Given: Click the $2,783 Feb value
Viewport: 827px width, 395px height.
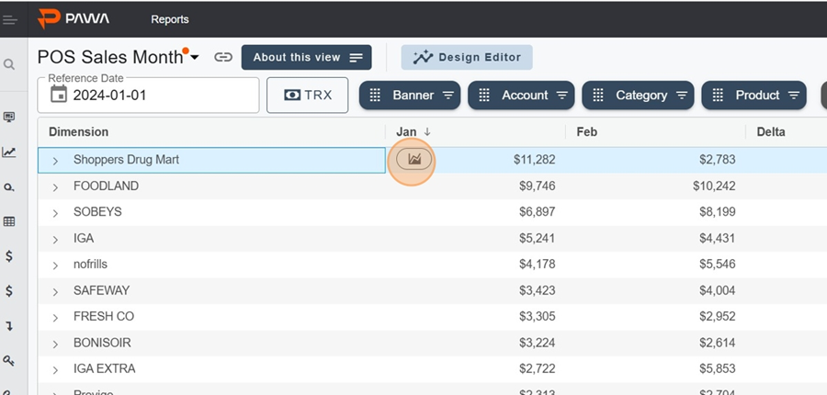Looking at the screenshot, I should (x=718, y=160).
